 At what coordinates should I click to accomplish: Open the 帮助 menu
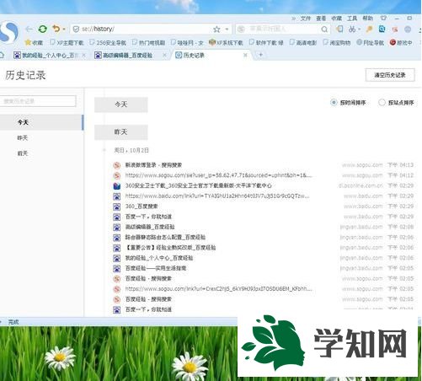[367, 19]
